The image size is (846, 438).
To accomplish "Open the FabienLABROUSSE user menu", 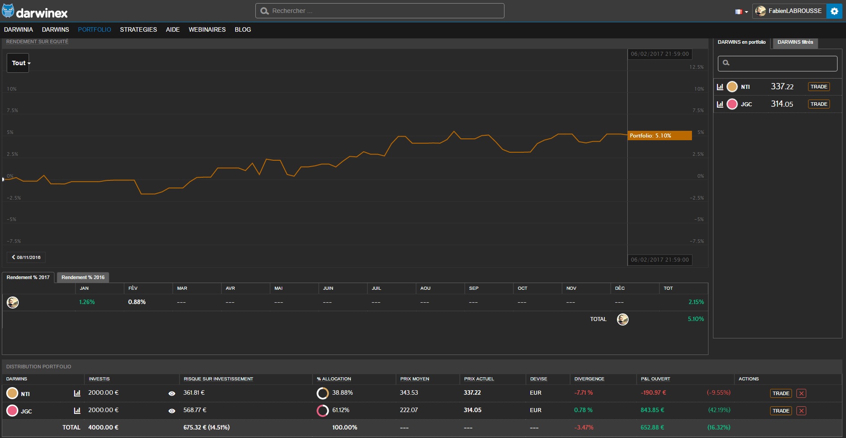I will tap(789, 11).
